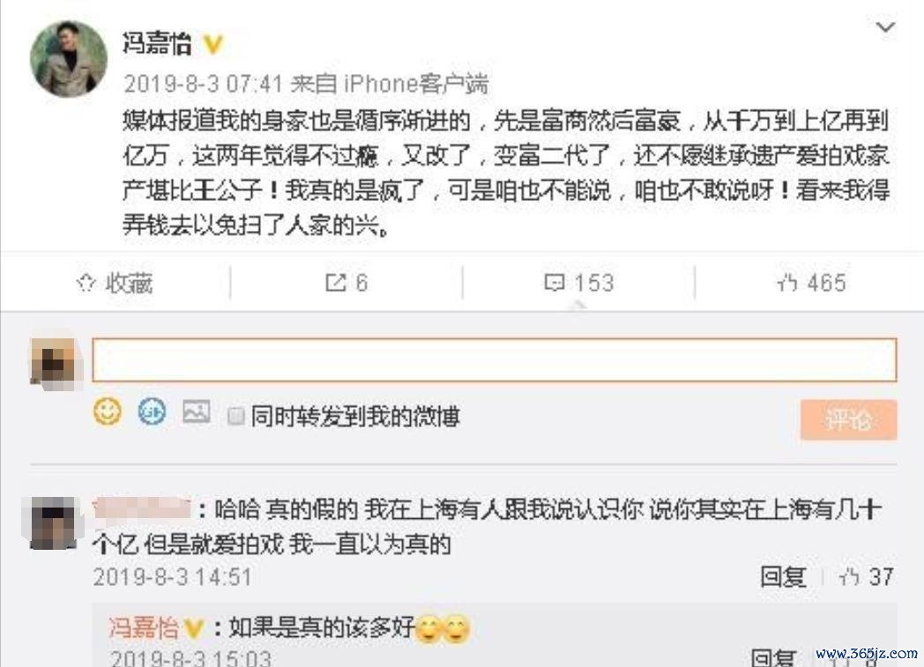Image resolution: width=924 pixels, height=667 pixels.
Task: Click the repost icon showing 6
Action: coord(335,283)
